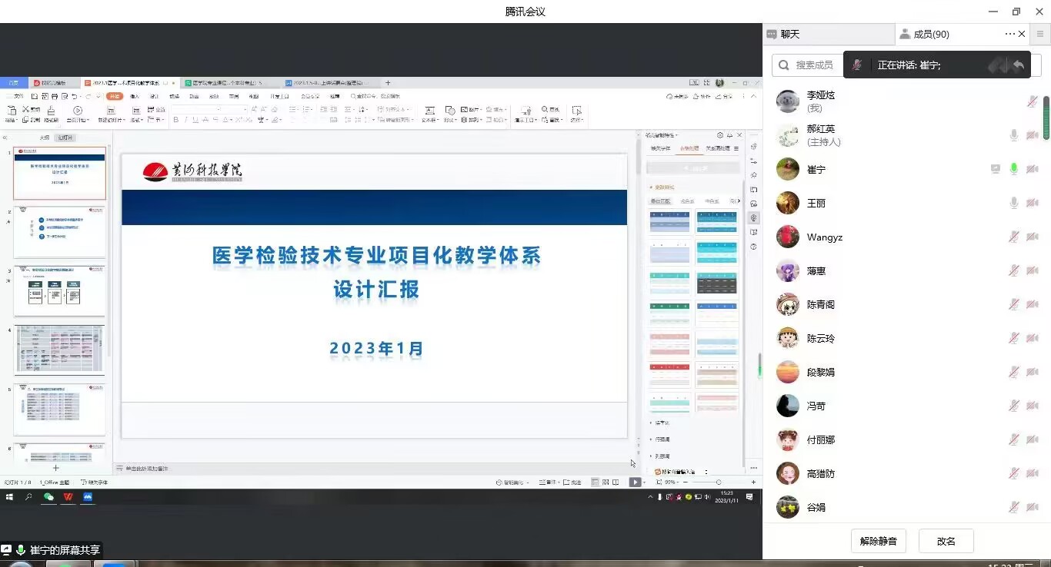The image size is (1051, 567).
Task: Toggle 王丽's microphone icon
Action: [x=1014, y=203]
